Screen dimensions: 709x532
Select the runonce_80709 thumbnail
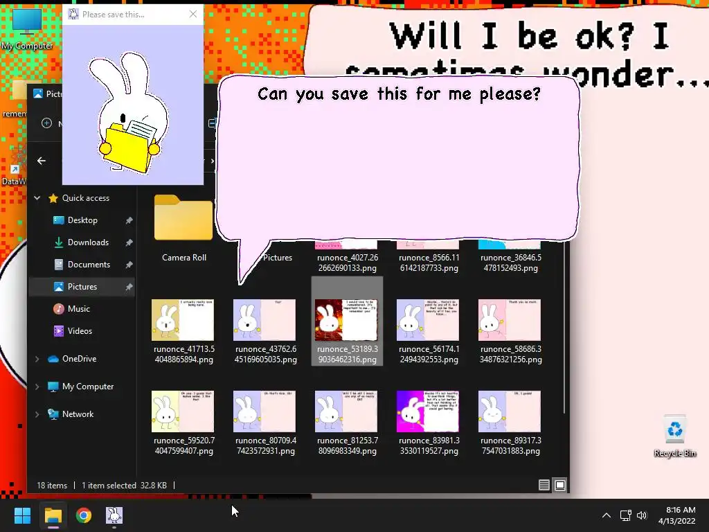264,411
